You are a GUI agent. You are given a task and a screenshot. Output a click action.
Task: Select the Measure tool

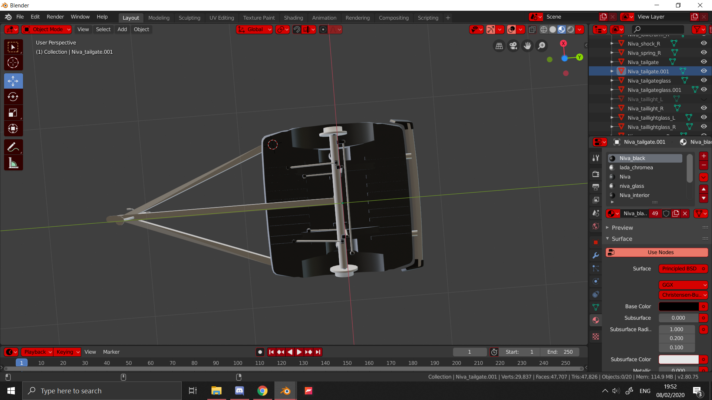13,163
